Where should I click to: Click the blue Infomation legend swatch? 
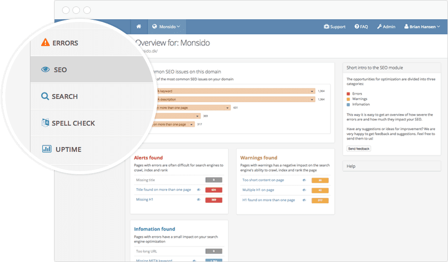click(348, 105)
